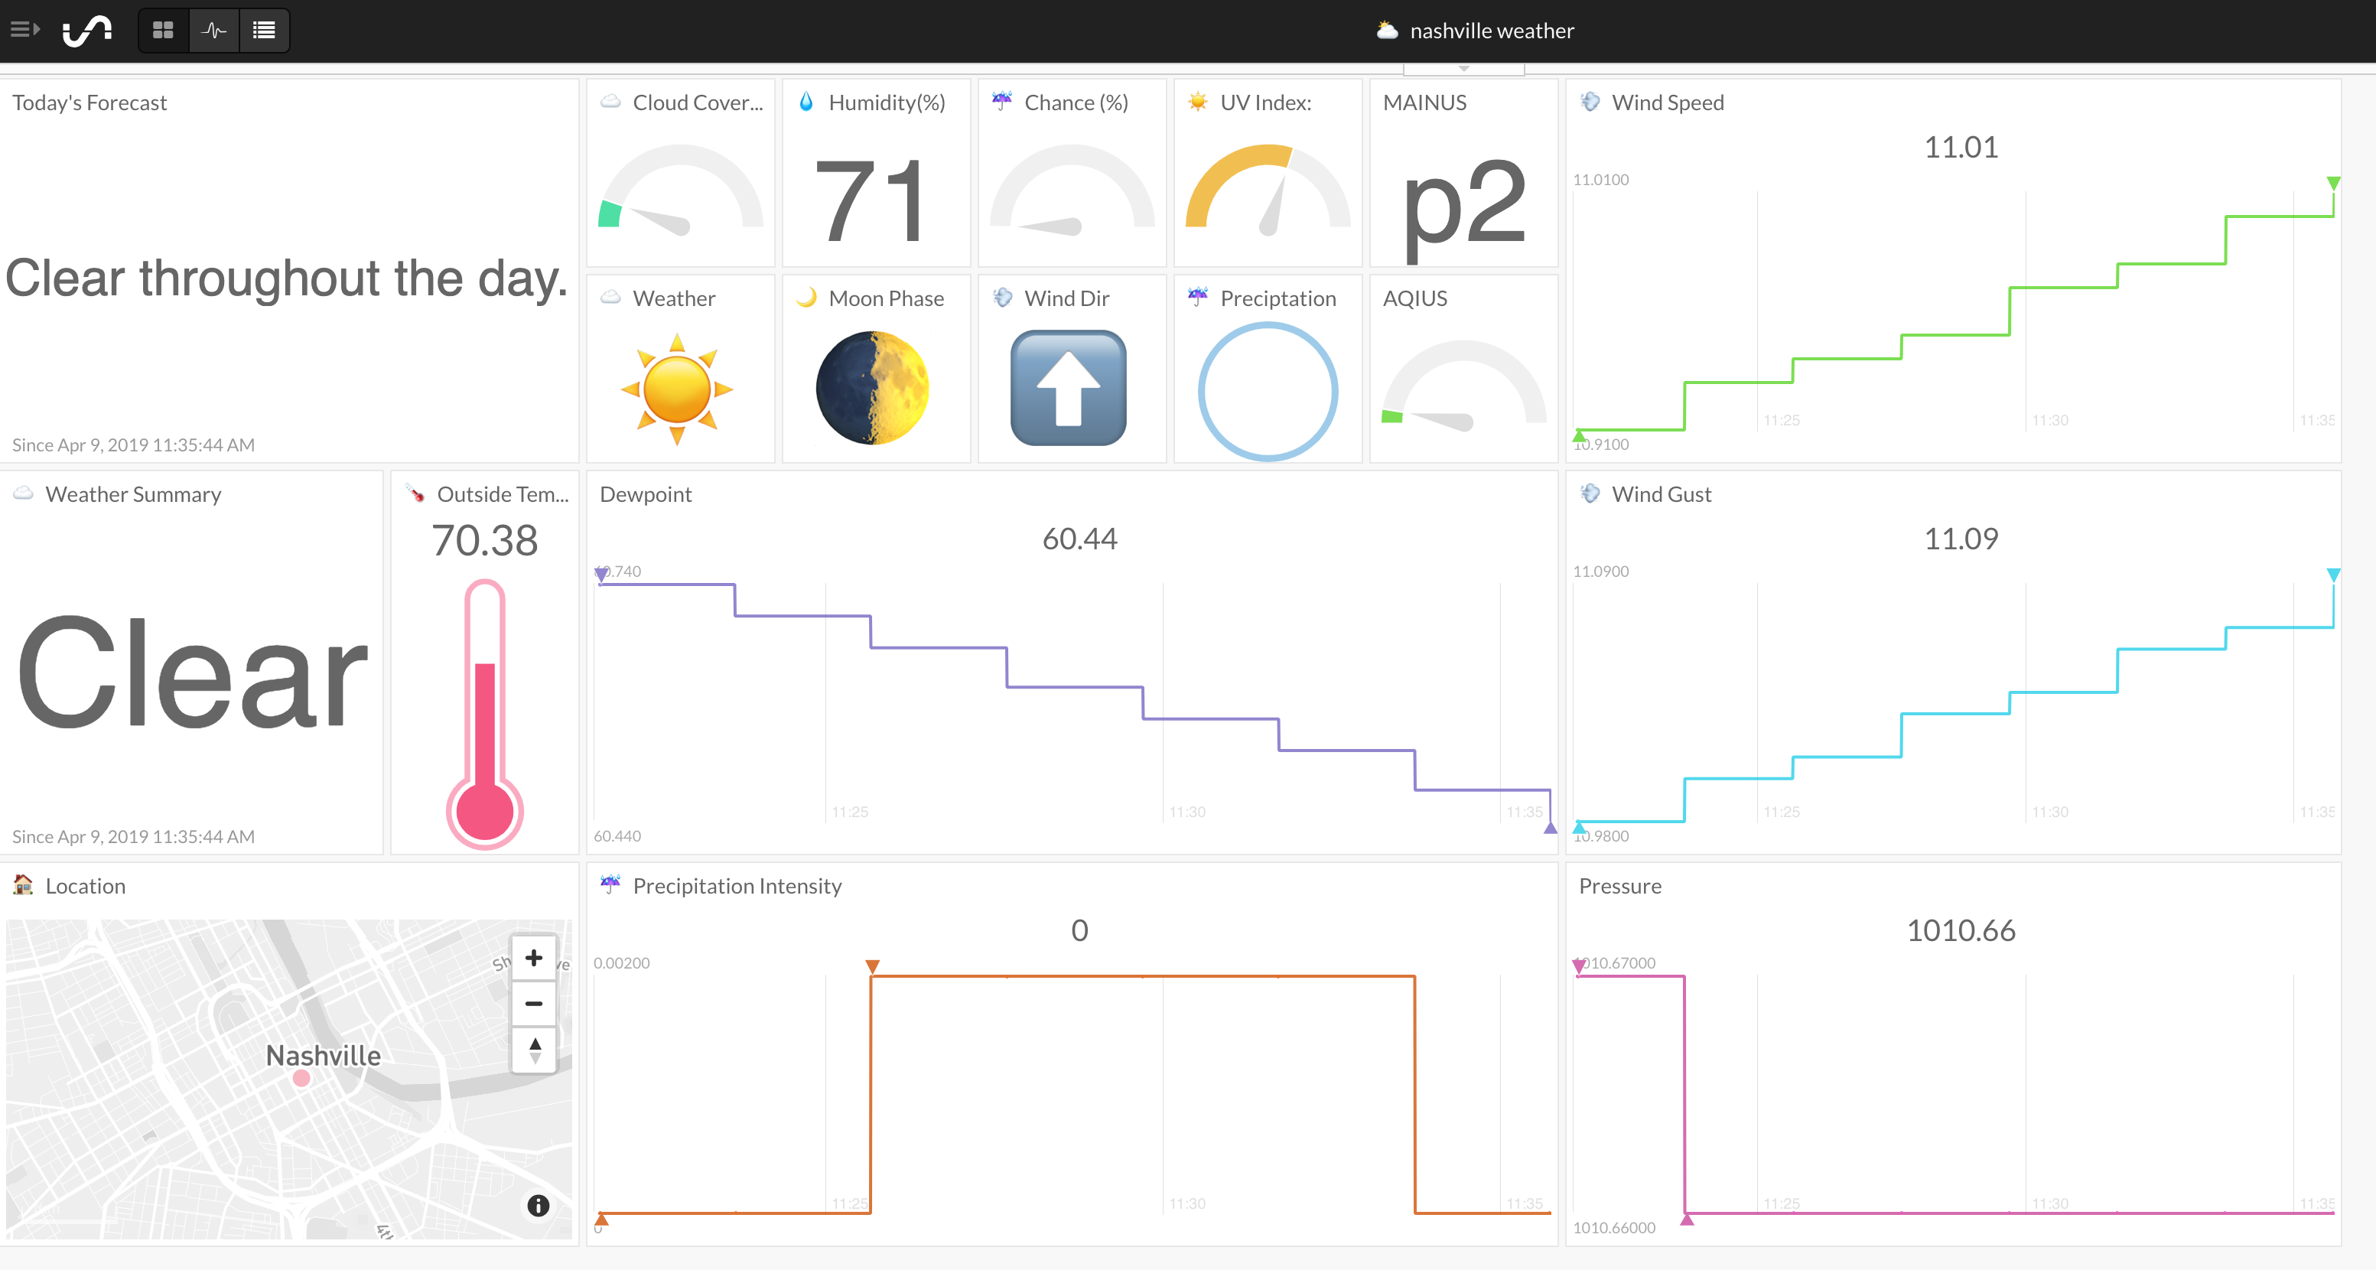Click the house icon on the Location tile
The height and width of the screenshot is (1270, 2376).
21,885
